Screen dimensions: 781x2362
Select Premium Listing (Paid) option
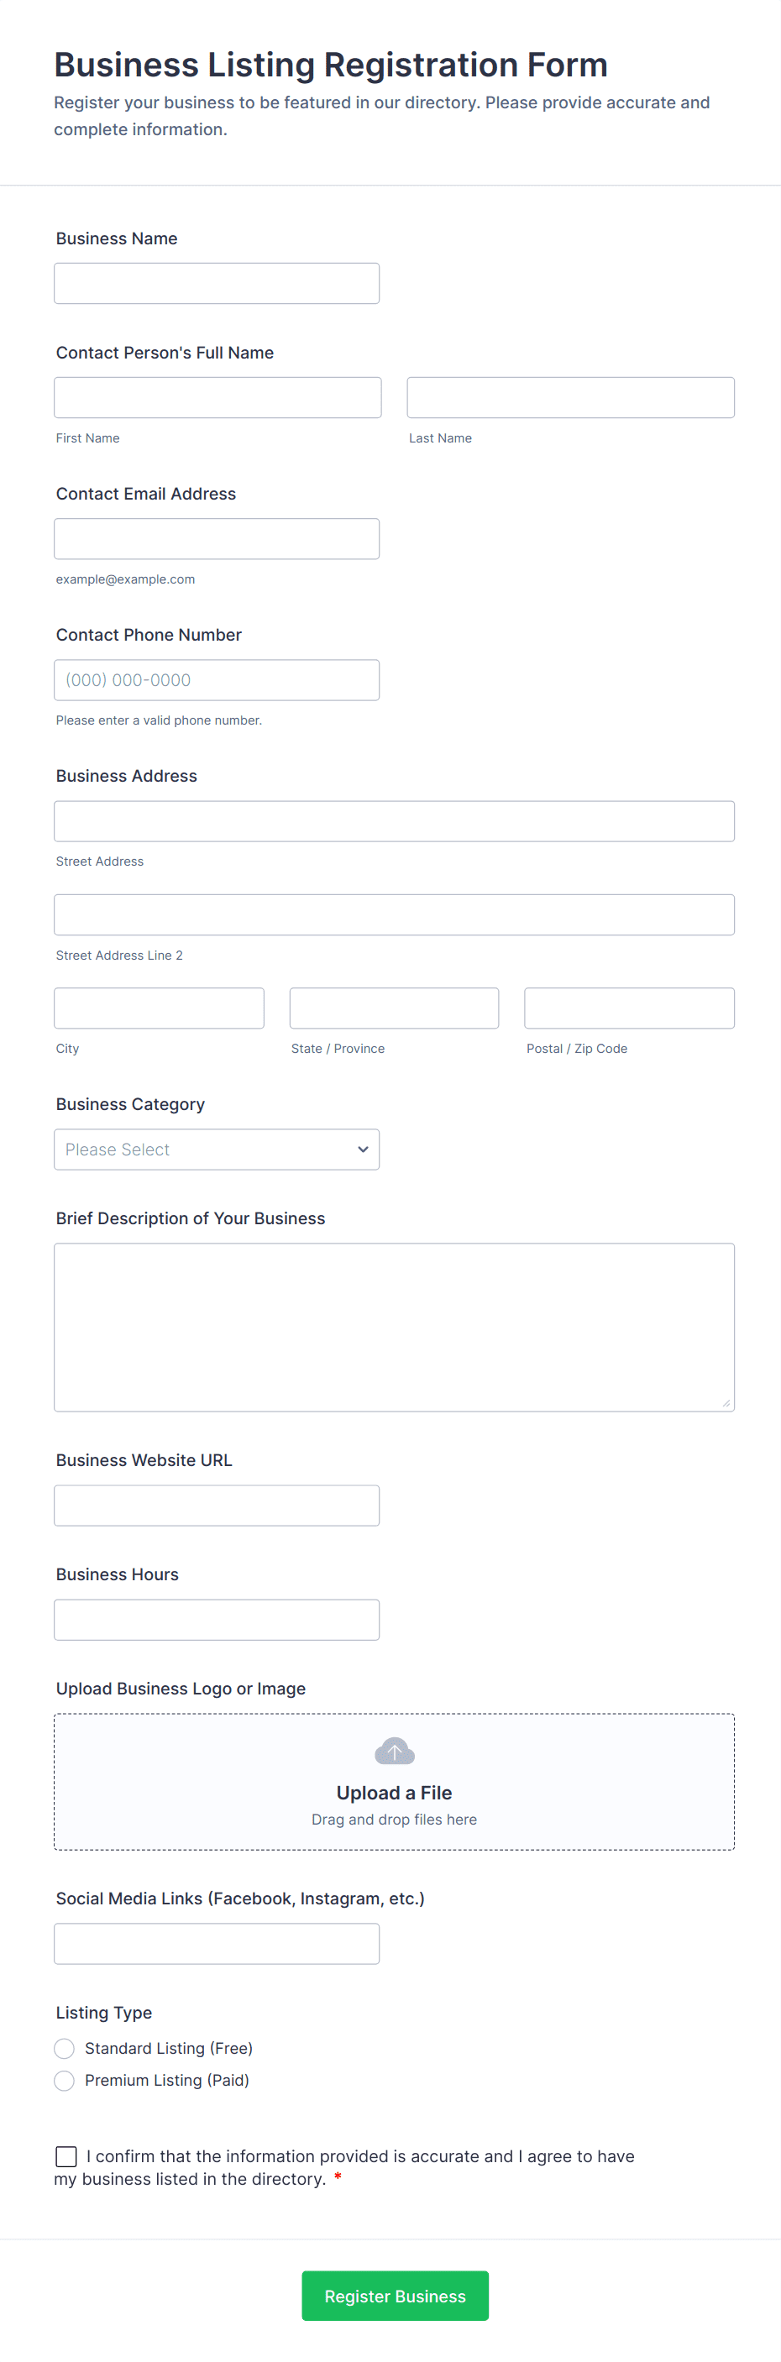pos(64,2081)
